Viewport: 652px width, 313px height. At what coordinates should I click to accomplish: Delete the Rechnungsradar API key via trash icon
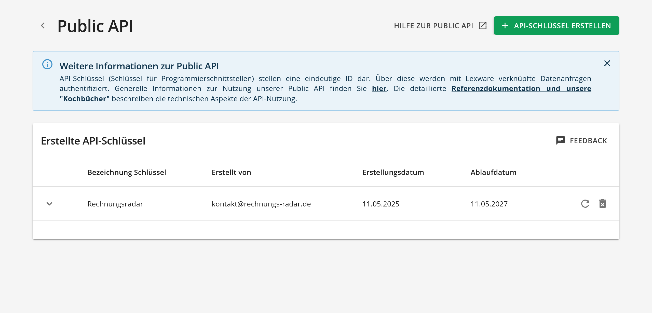click(x=603, y=204)
